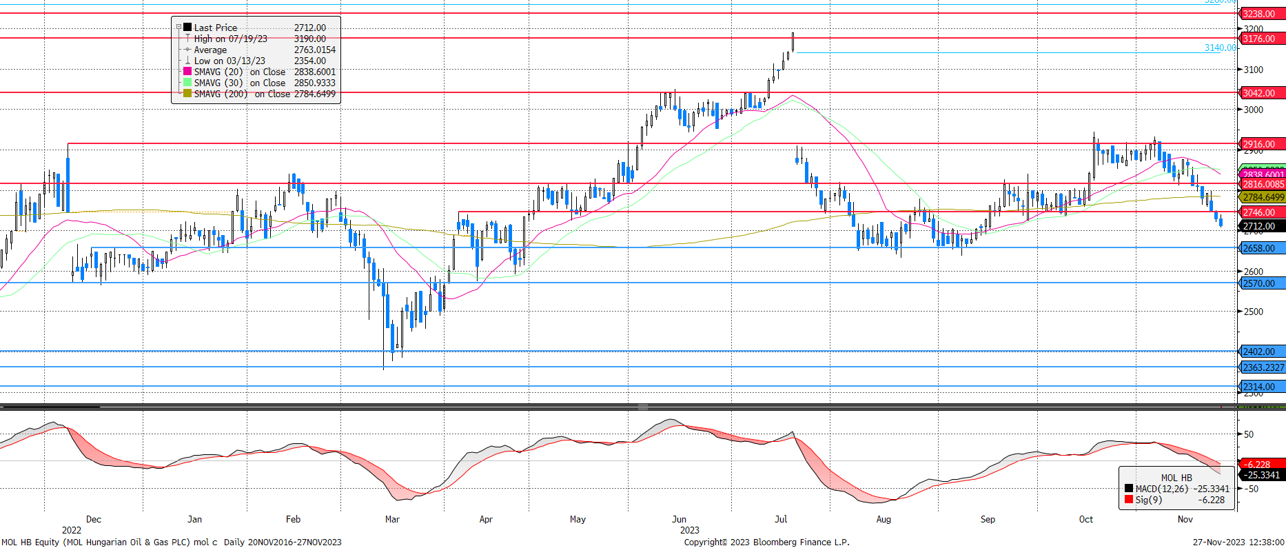Click the 27-Nov-2023 timestamp
This screenshot has height=548, width=1286.
point(1238,542)
